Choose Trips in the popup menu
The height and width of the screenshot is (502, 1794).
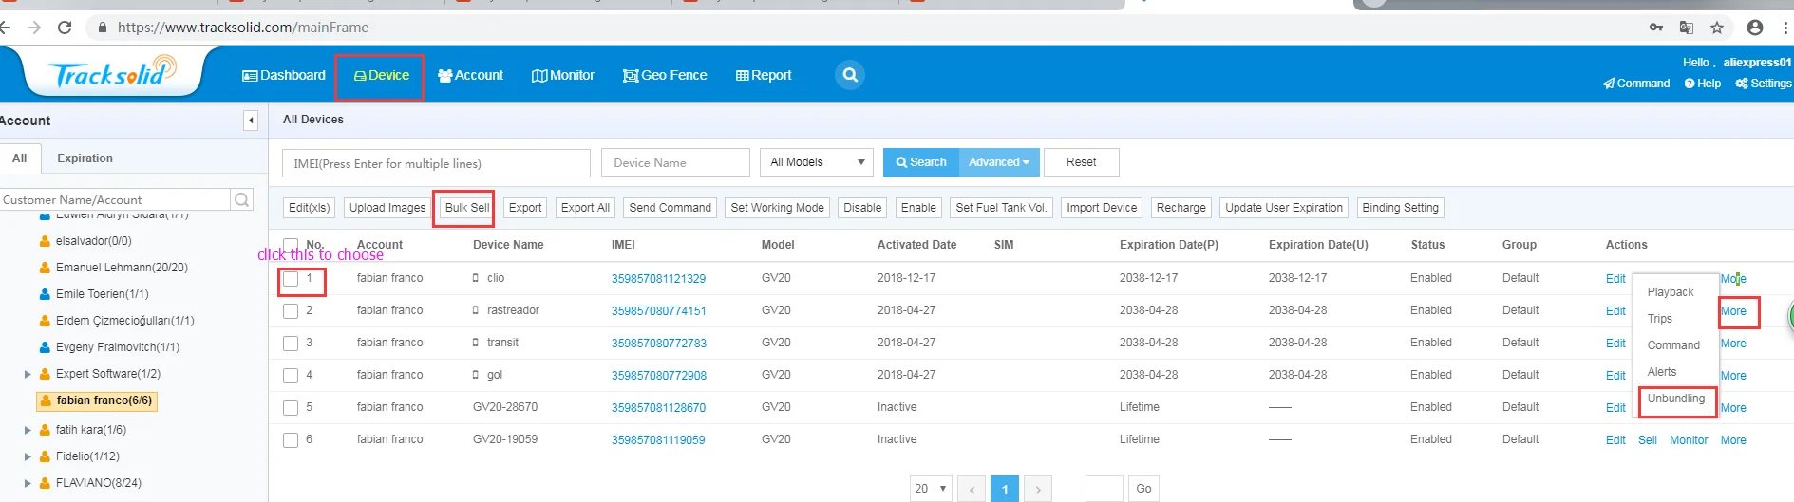pos(1660,319)
